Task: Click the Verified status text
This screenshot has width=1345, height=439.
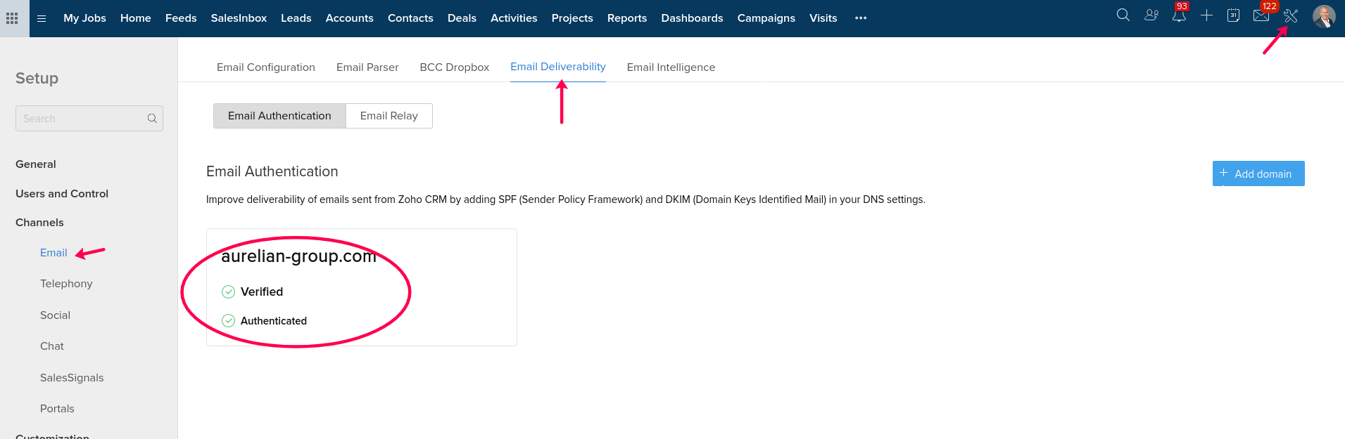Action: click(262, 291)
